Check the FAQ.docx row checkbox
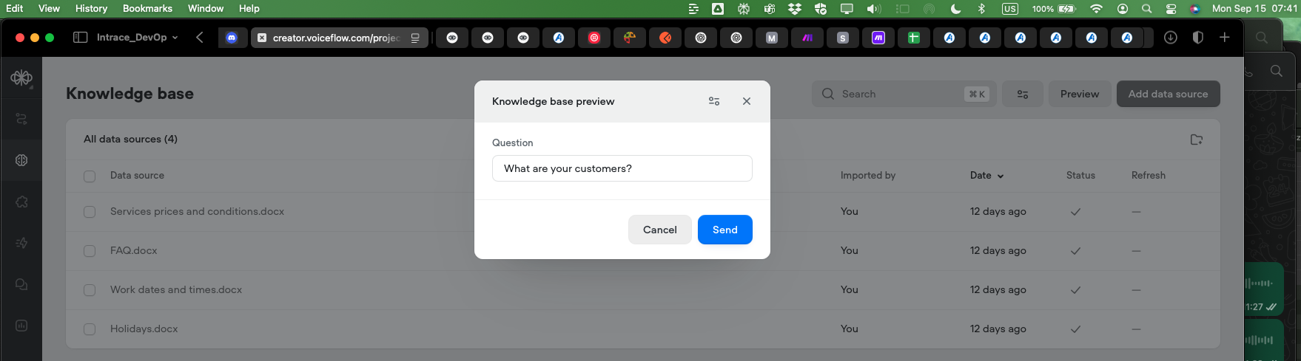 [90, 251]
